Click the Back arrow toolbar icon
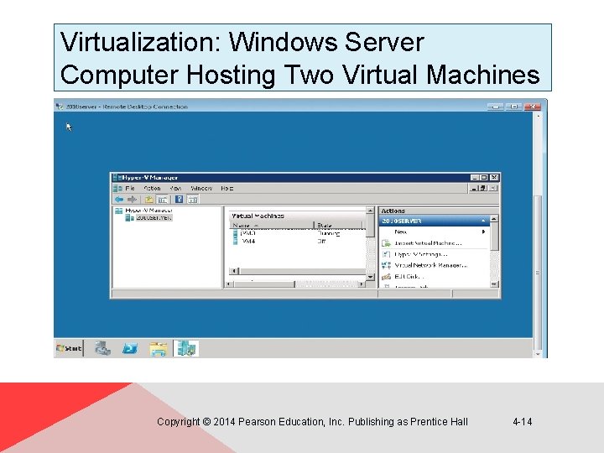 [119, 199]
